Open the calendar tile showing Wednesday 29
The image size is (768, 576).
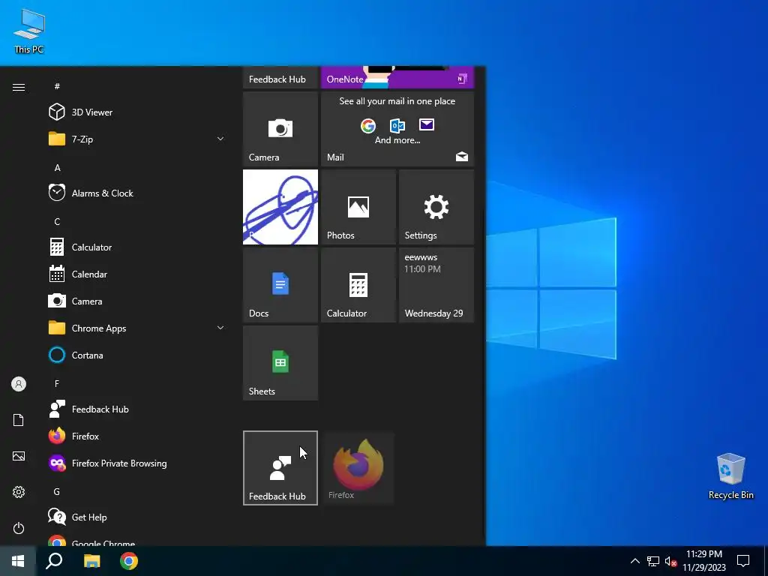[x=436, y=285]
